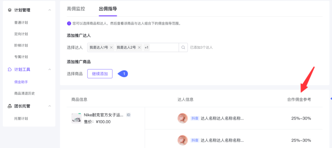Select the 出佣指导 tab
Image resolution: width=332 pixels, height=148 pixels.
pos(108,9)
